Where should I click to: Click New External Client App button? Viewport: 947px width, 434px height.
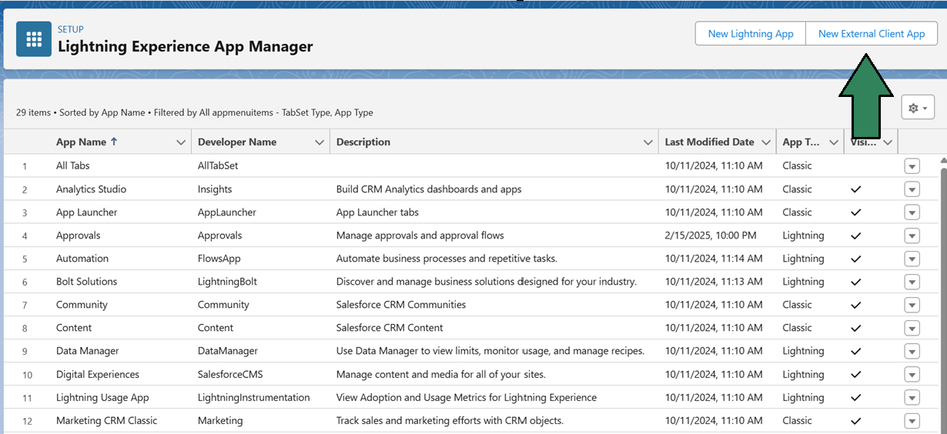872,34
